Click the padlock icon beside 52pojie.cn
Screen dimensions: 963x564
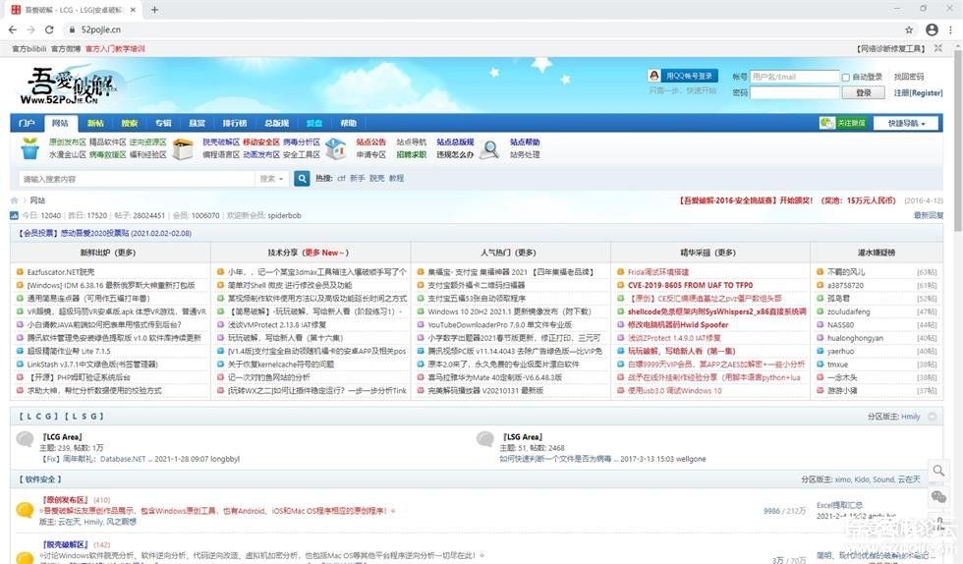(72, 29)
